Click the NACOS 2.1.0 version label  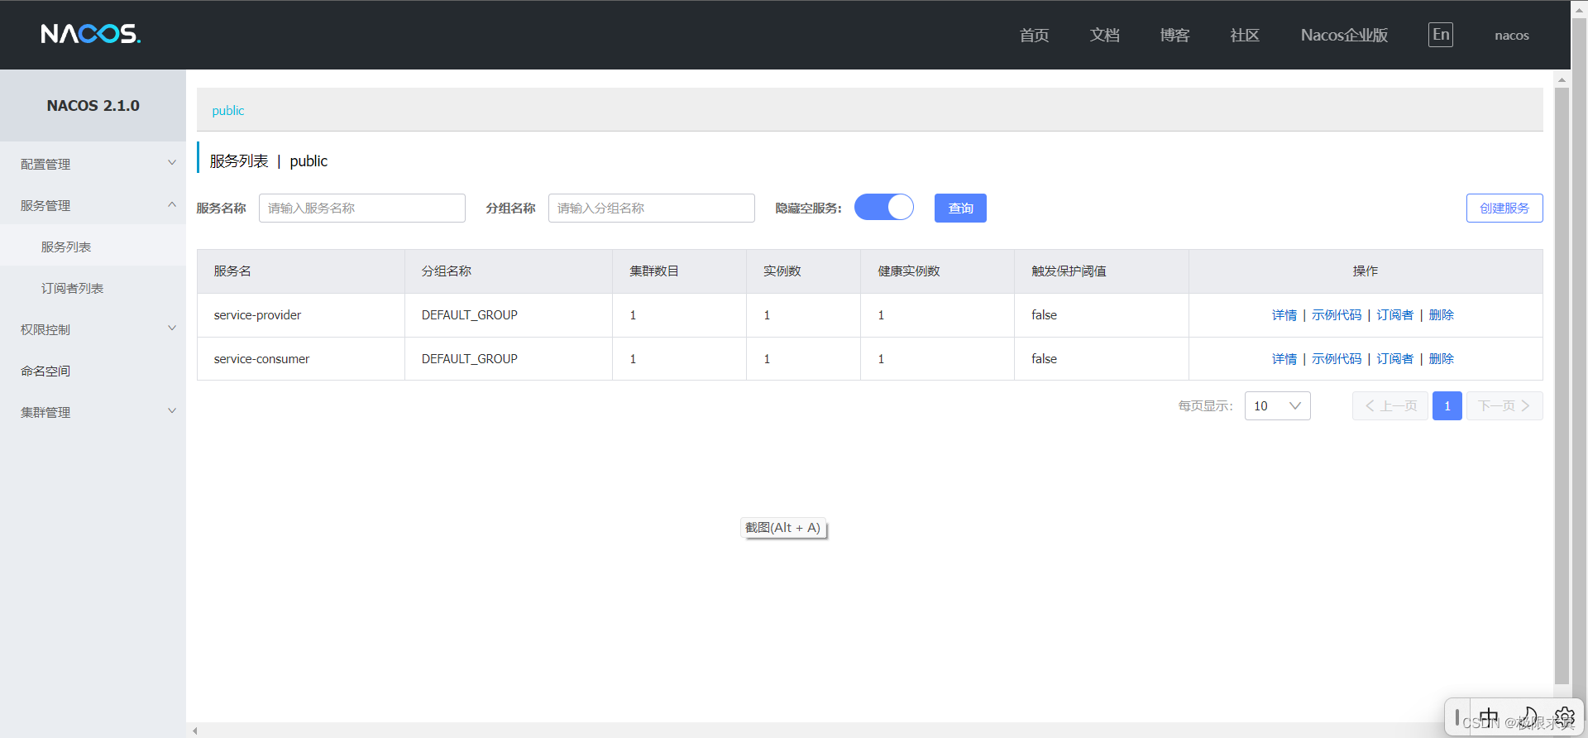[93, 105]
